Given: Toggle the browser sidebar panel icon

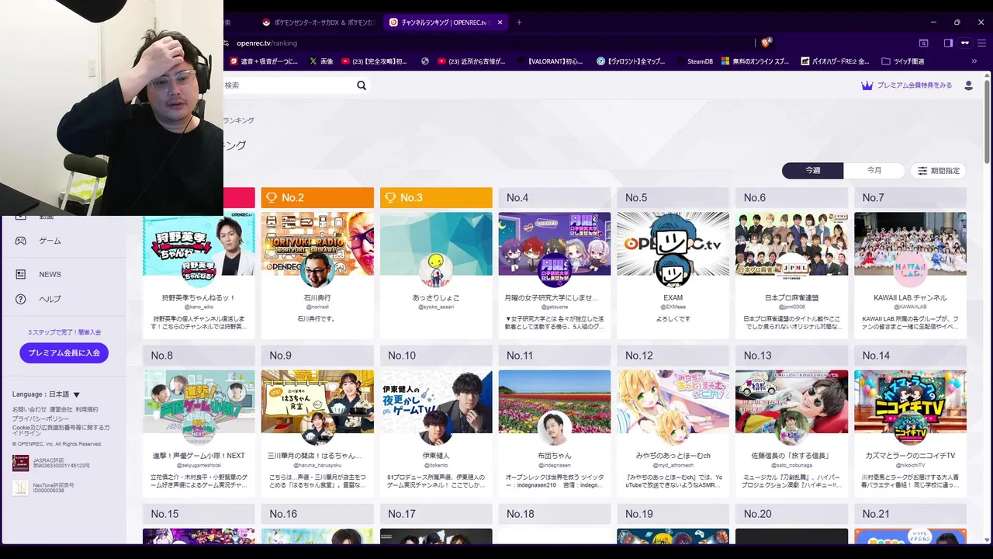Looking at the screenshot, I should pyautogui.click(x=948, y=43).
